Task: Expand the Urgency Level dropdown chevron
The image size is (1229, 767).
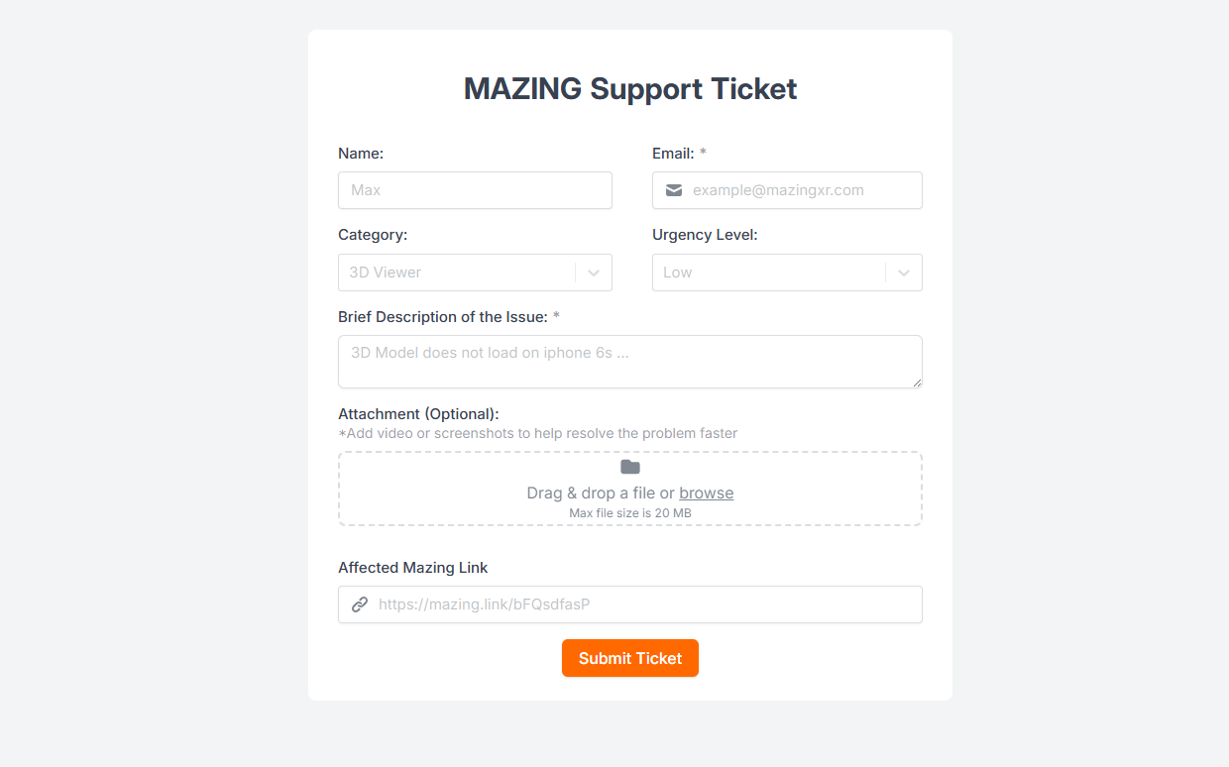Action: 904,273
